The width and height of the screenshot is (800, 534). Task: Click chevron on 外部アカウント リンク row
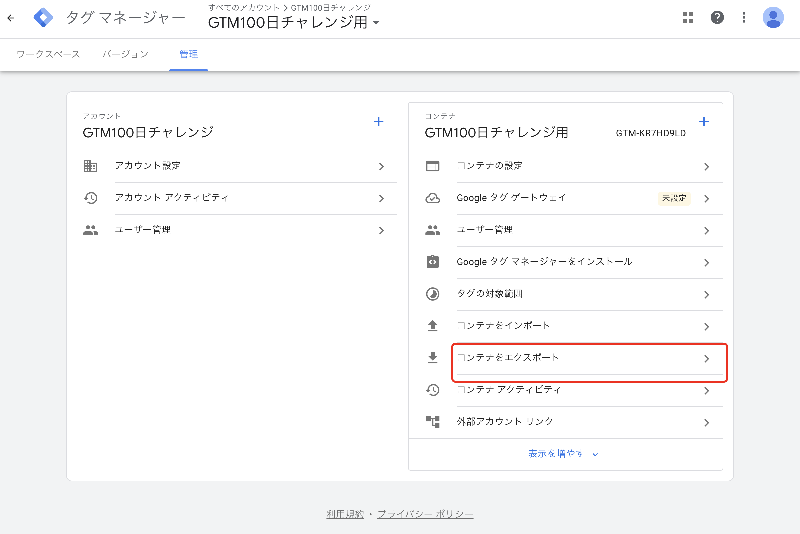[x=706, y=423]
